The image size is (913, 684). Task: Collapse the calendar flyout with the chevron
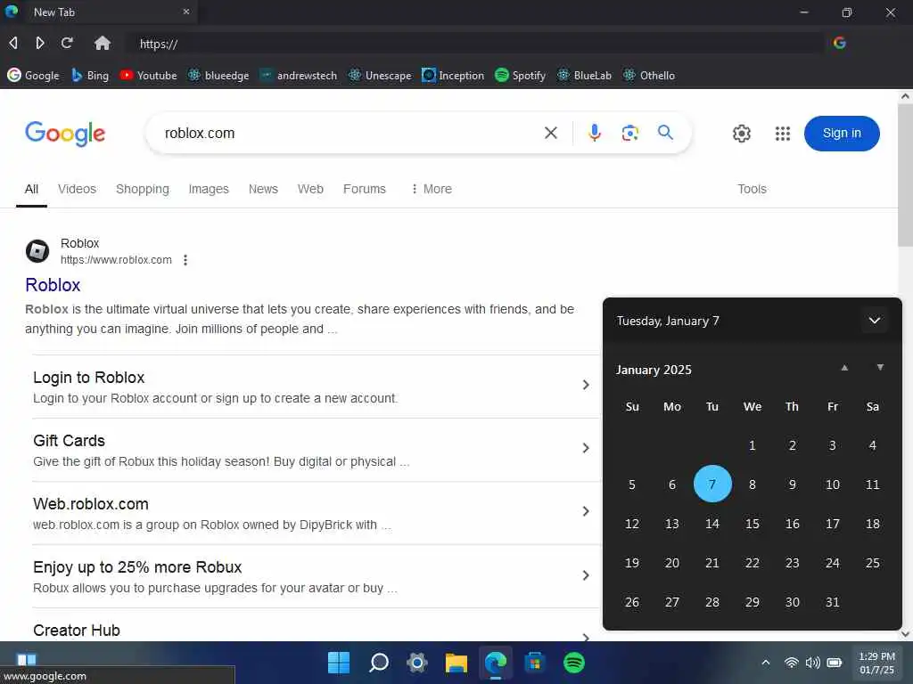click(x=874, y=321)
